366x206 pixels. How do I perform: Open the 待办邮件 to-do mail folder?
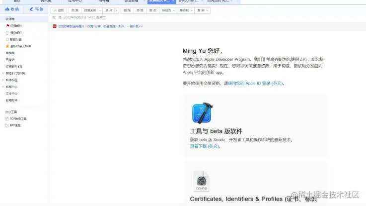16,32
